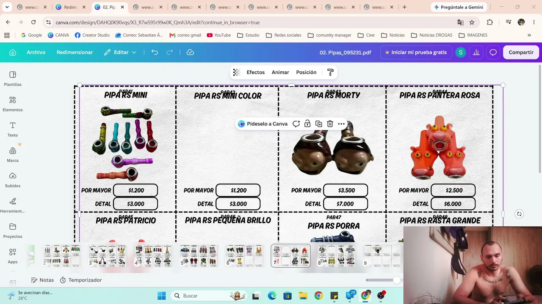
Task: Open the comments speech bubble icon
Action: coord(493,52)
